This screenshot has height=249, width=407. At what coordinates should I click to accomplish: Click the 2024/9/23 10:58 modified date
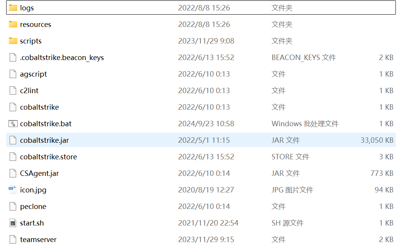click(206, 124)
